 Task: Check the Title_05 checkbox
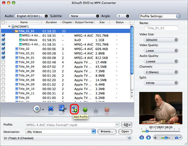click(x=3, y=98)
